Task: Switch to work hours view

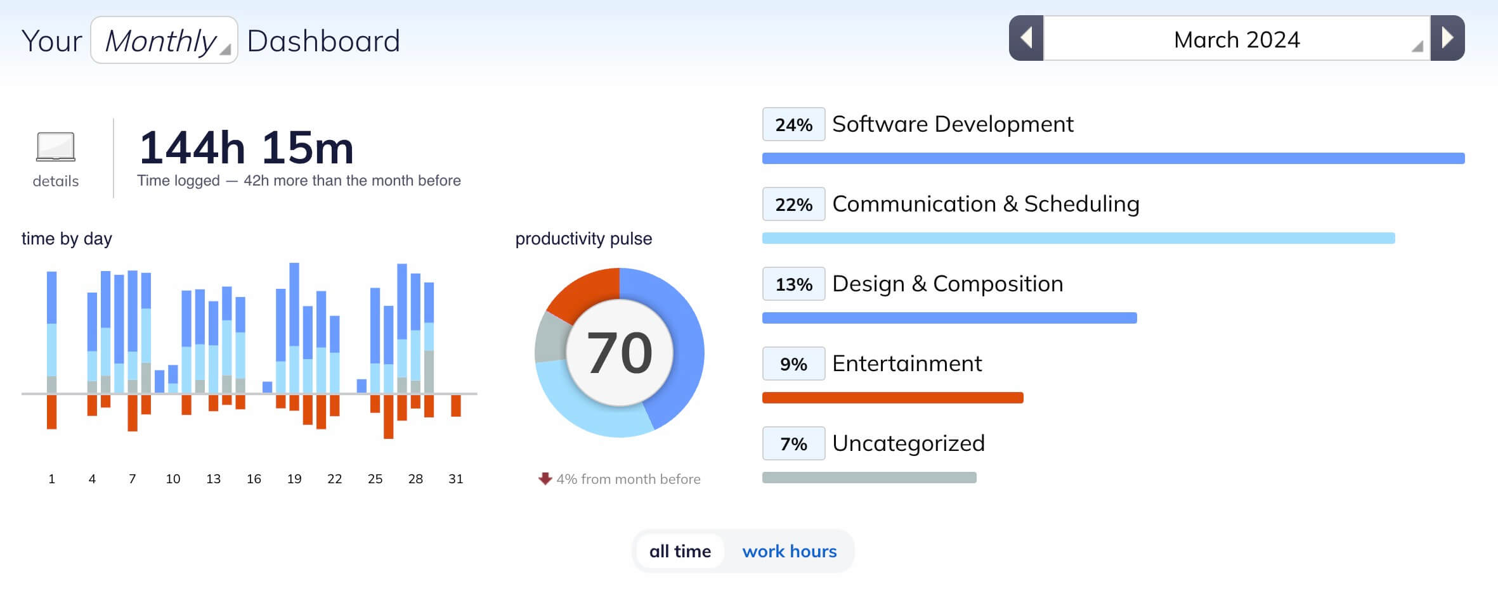Action: coord(790,551)
